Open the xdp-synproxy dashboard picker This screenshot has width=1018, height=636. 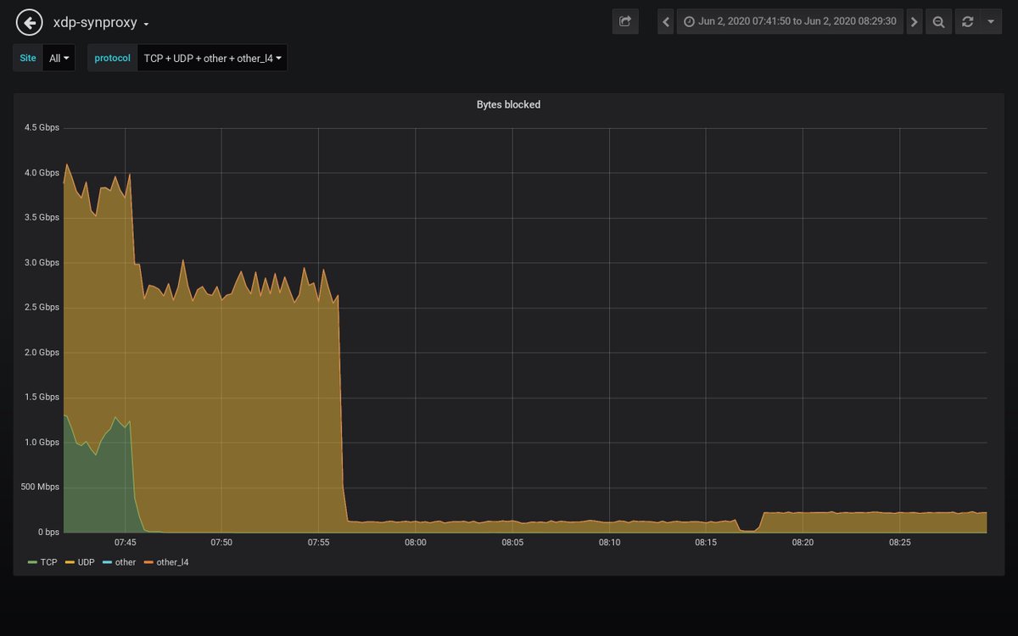[x=93, y=23]
